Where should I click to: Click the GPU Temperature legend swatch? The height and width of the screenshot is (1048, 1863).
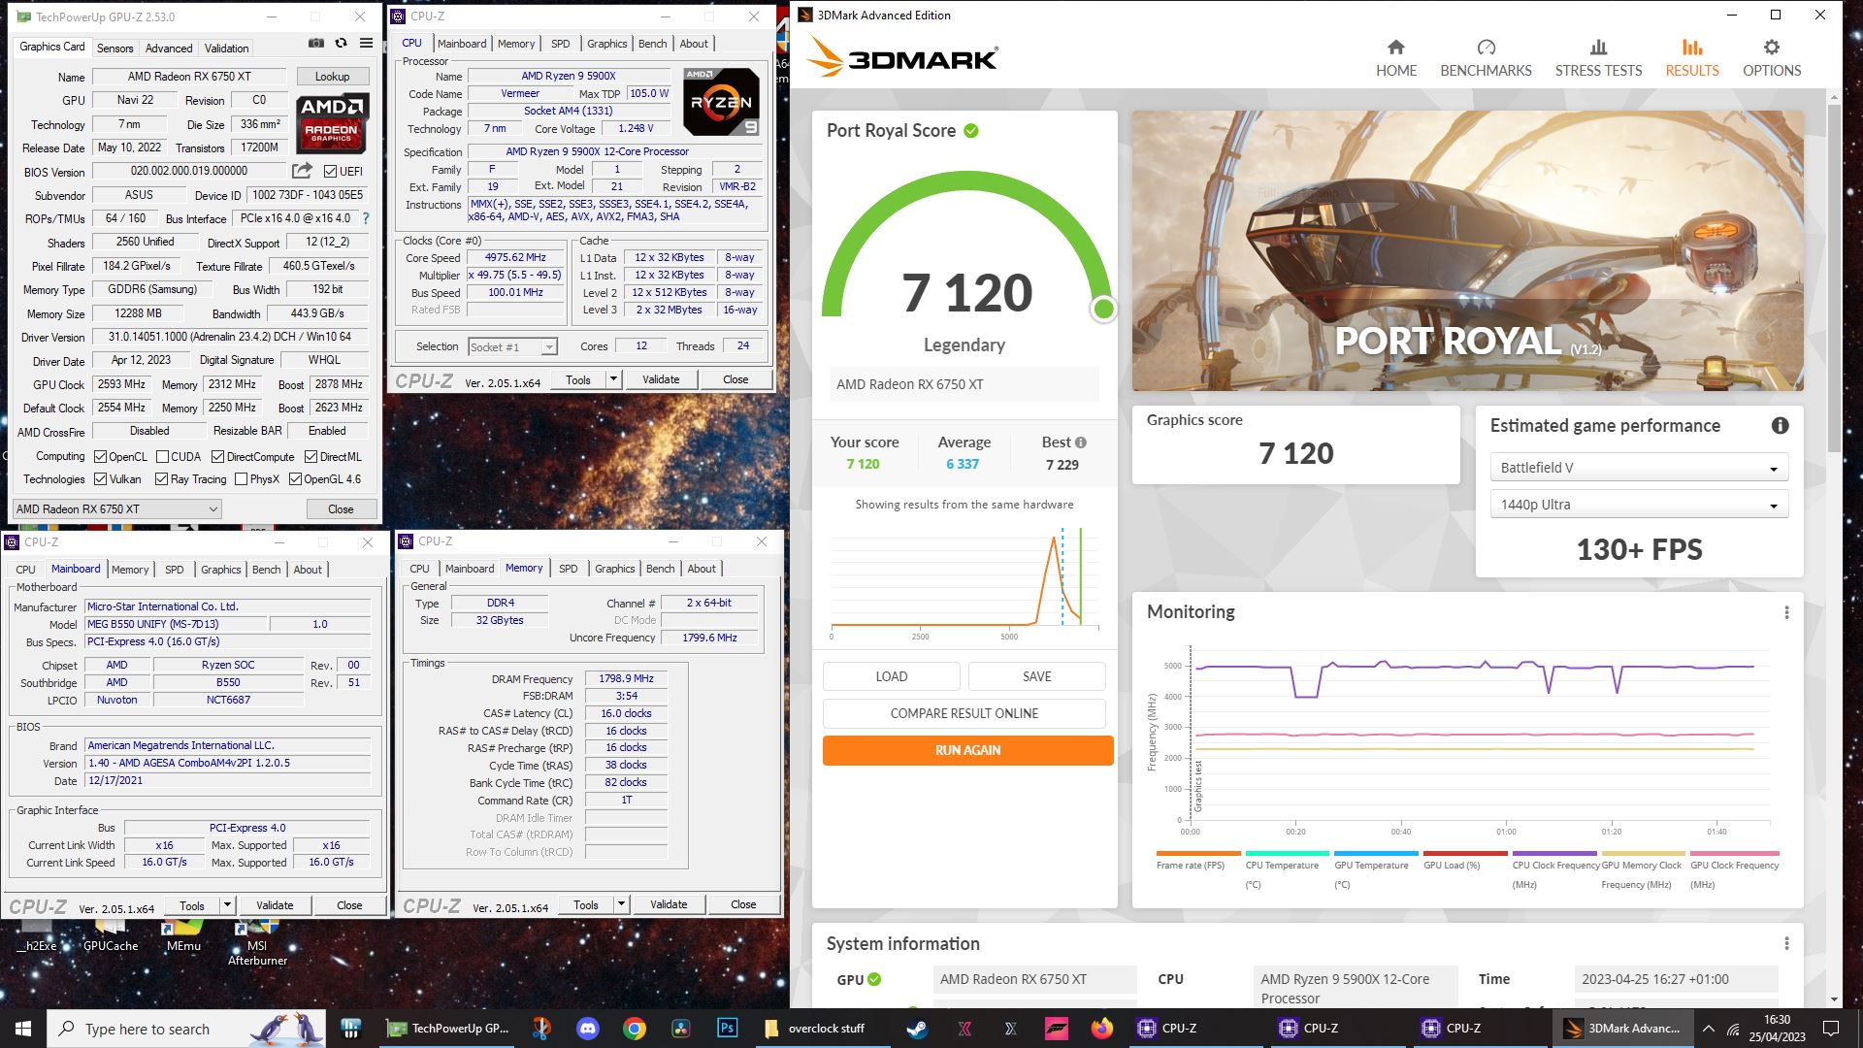1378,854
